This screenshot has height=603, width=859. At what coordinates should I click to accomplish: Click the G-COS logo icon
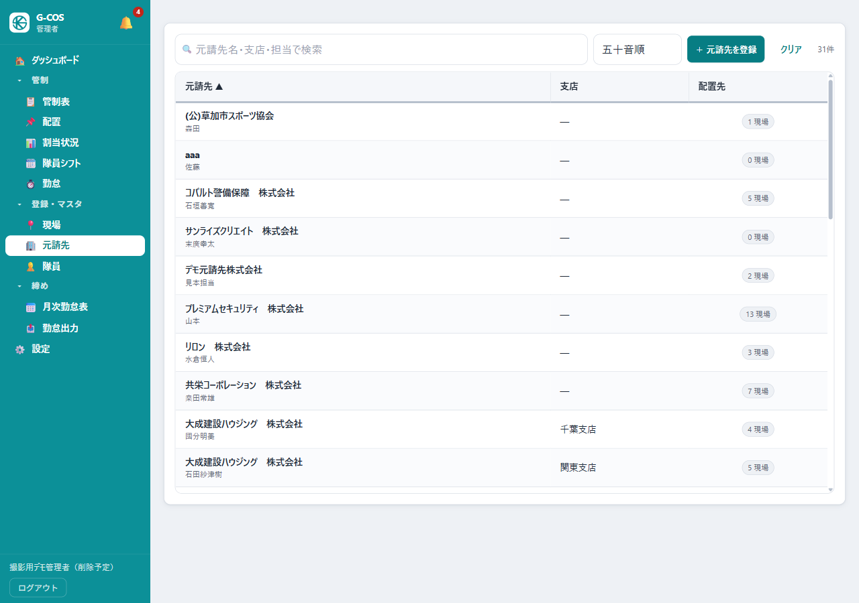pyautogui.click(x=19, y=23)
